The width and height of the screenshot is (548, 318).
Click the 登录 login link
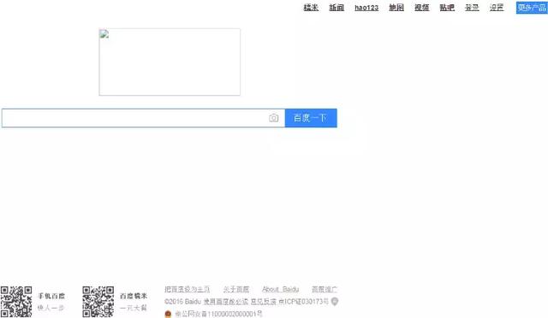(x=472, y=8)
